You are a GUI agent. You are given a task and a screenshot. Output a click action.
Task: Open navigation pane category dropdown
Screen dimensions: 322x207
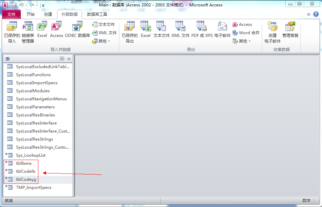click(62, 59)
